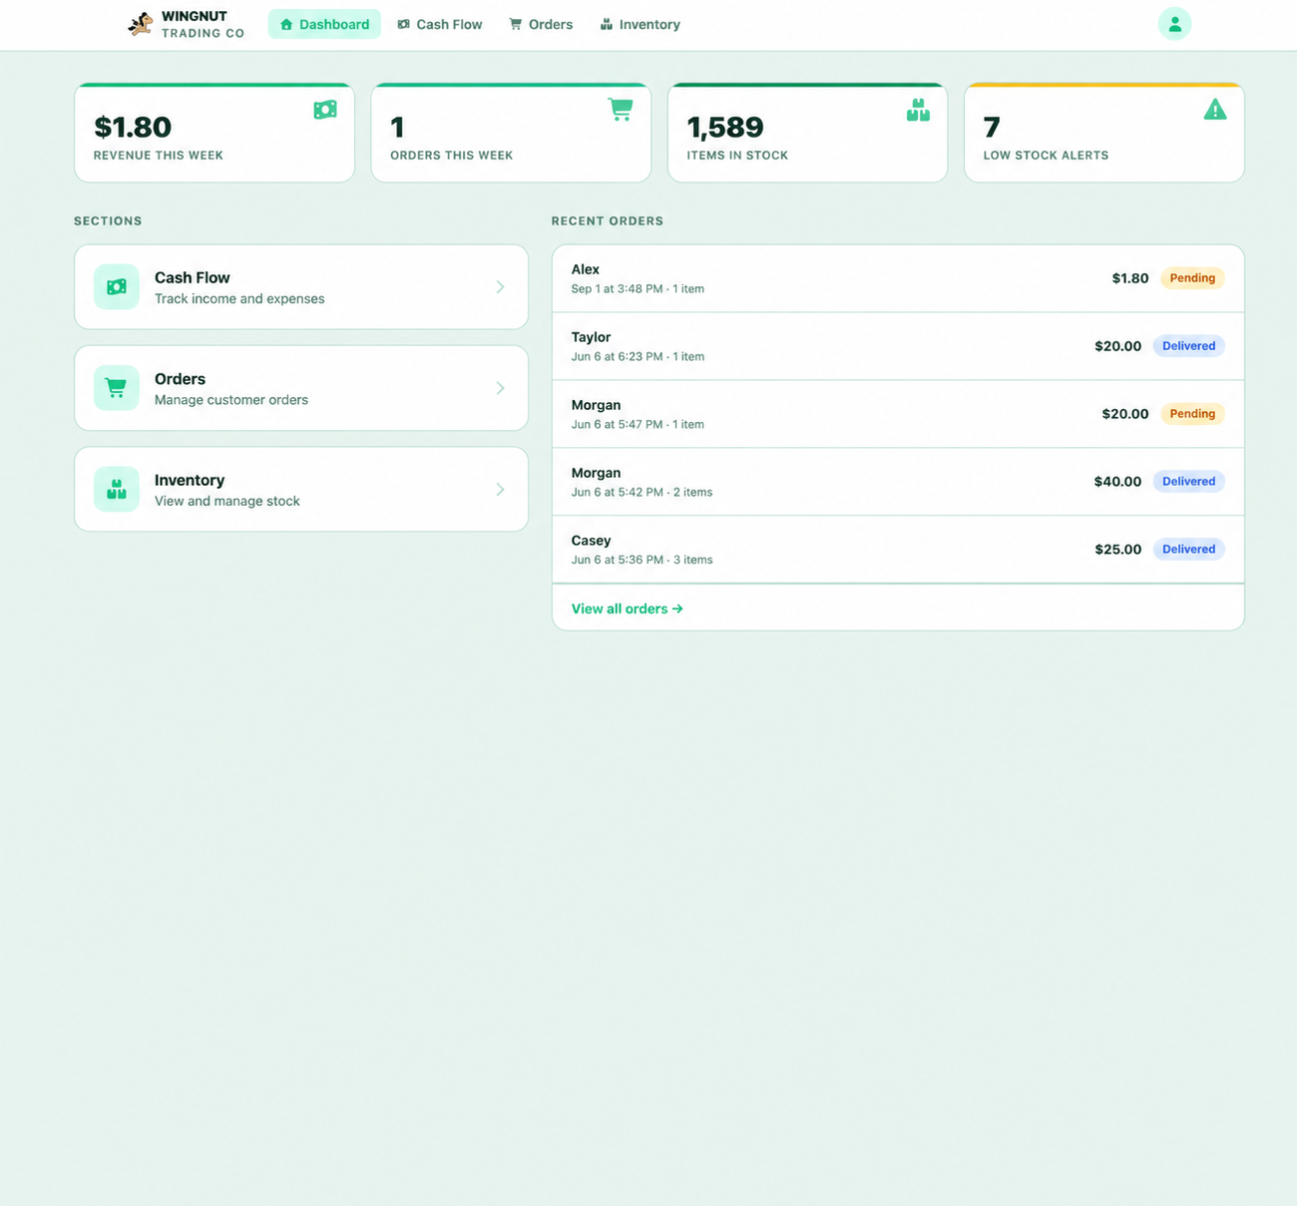Click the Cash Flow section money icon
This screenshot has height=1206, width=1297.
117,287
